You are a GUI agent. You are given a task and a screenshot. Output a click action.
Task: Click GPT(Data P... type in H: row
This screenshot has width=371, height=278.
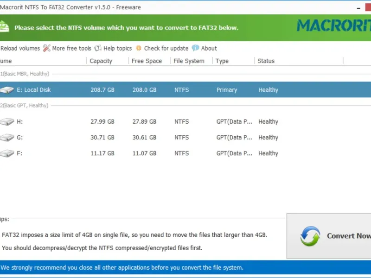(234, 122)
